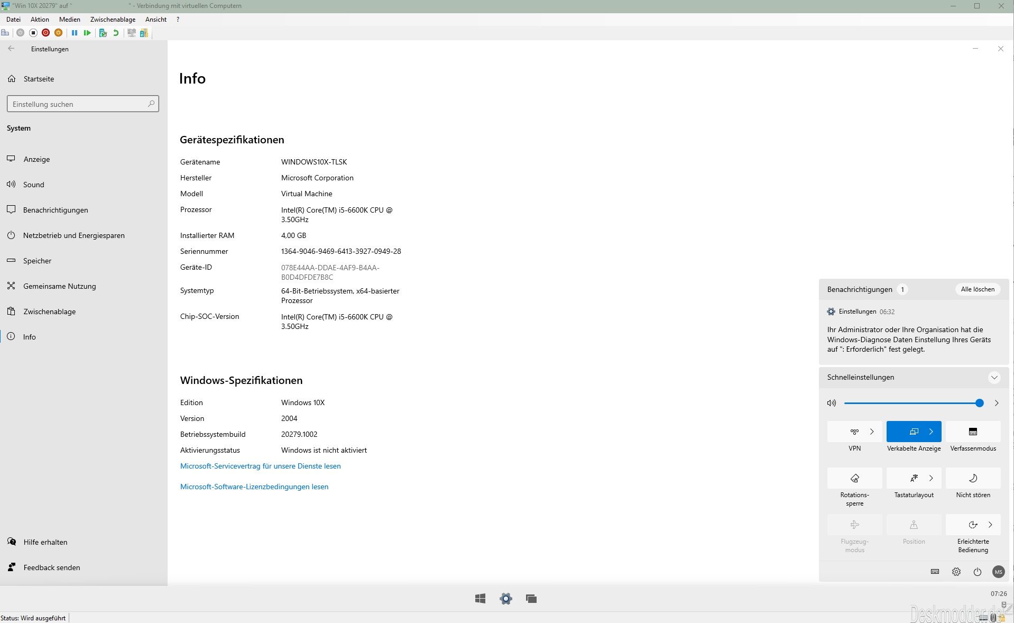Viewport: 1014px width, 623px height.
Task: Focus the Einstellung suchen search box
Action: [x=83, y=104]
